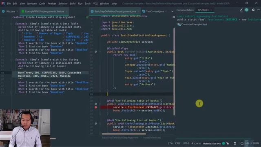
Task: Click the TestContext type link in documentation
Action: 215,20
